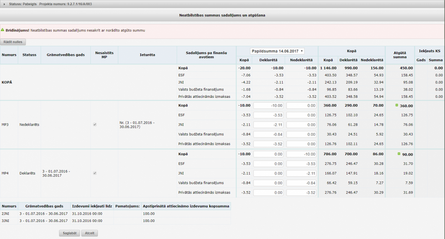Click green indicator beside MP3 Atgūtā summa 360.00
Viewport: 445px width, 239px height.
tap(397, 106)
